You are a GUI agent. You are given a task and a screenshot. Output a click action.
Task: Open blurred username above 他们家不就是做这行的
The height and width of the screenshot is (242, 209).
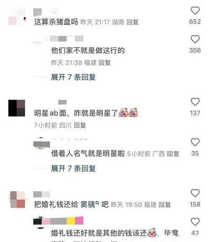(67, 38)
